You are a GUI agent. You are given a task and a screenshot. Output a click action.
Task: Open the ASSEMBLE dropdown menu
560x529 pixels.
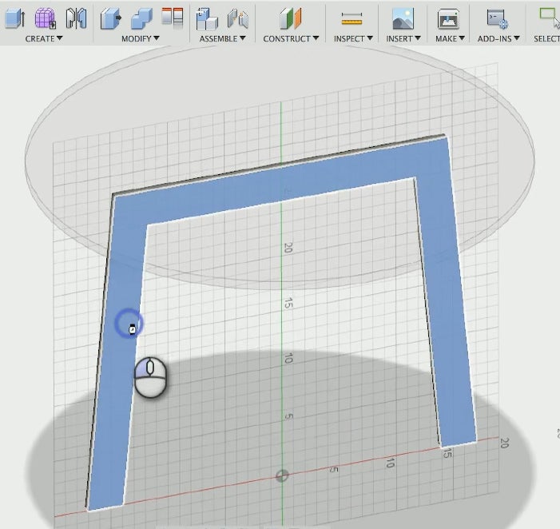pos(222,38)
